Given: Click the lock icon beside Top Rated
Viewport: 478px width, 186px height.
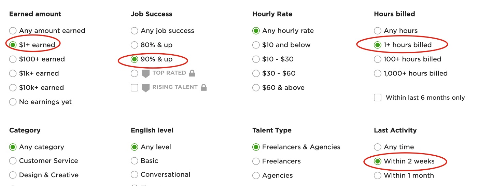Looking at the screenshot, I should [x=192, y=73].
